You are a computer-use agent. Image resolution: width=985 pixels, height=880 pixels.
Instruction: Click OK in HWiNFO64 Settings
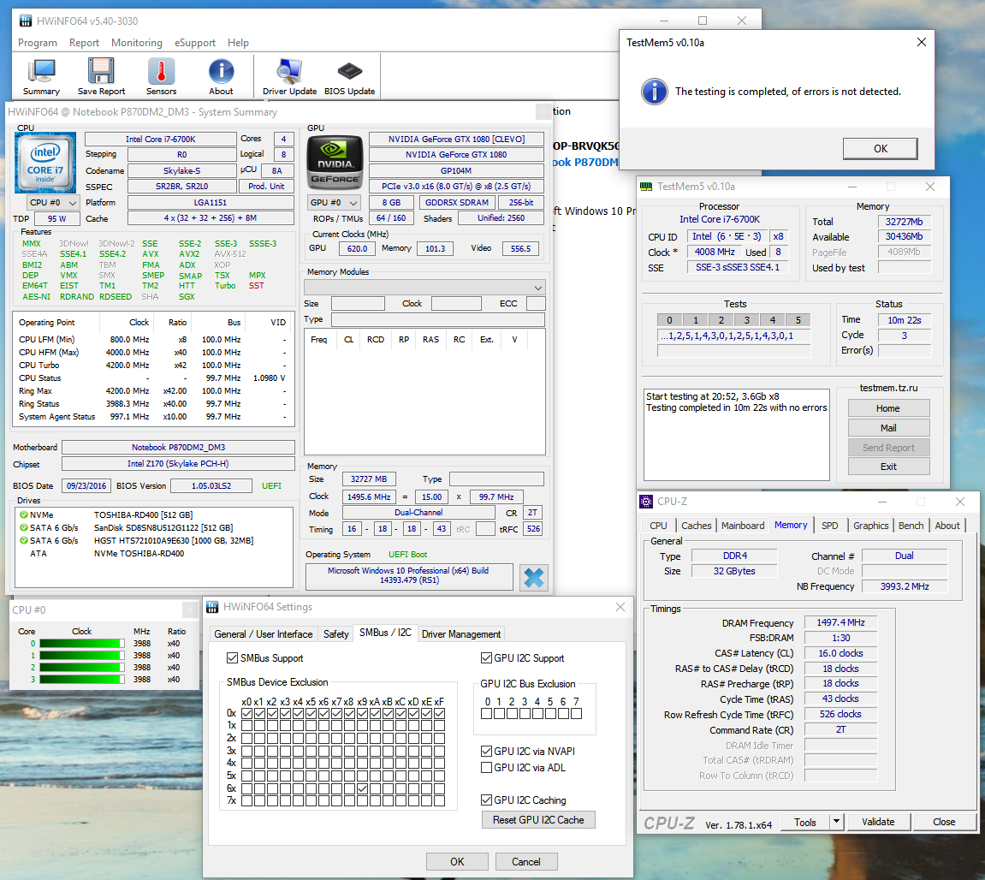point(457,862)
